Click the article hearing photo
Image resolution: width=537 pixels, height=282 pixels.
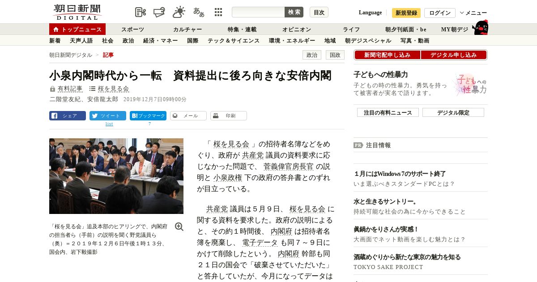pos(116,176)
